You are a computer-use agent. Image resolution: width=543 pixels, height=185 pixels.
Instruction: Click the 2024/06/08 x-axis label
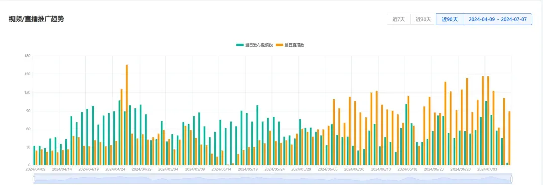coord(354,169)
